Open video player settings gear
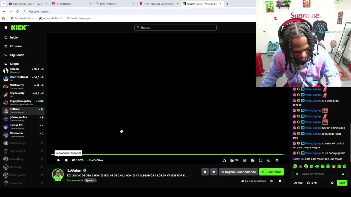The image size is (351, 197). [277, 160]
